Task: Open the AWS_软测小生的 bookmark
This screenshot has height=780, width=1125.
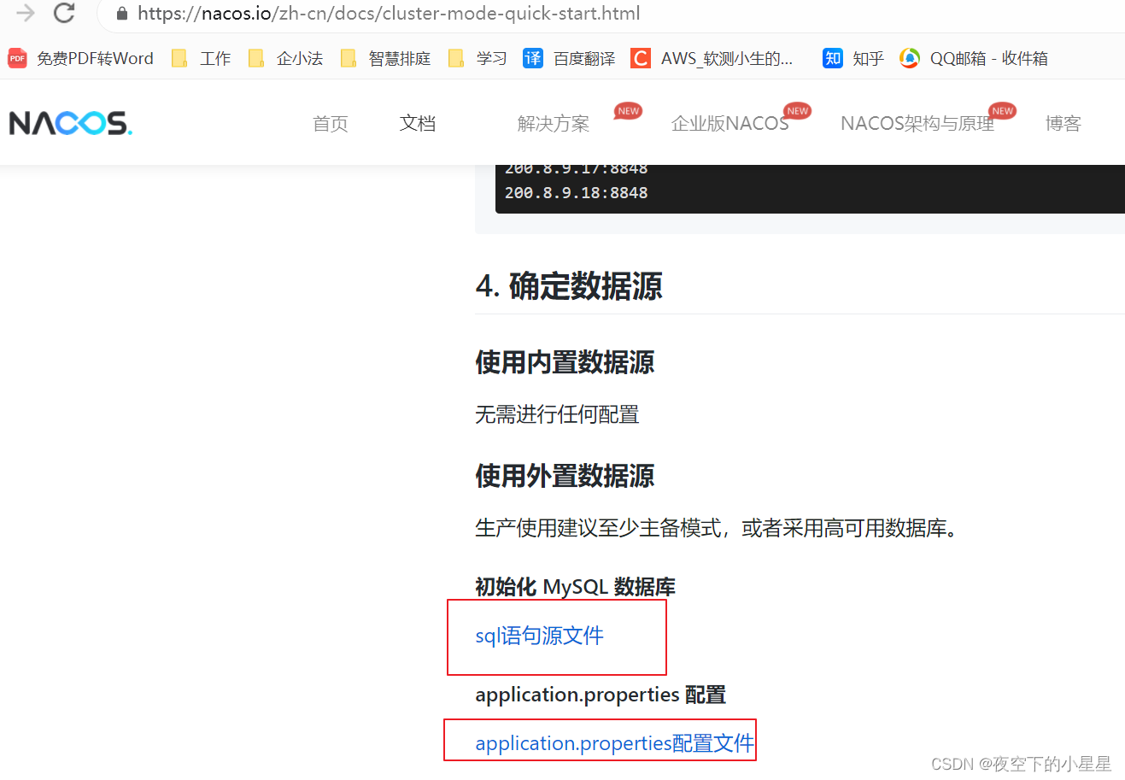Action: click(712, 58)
